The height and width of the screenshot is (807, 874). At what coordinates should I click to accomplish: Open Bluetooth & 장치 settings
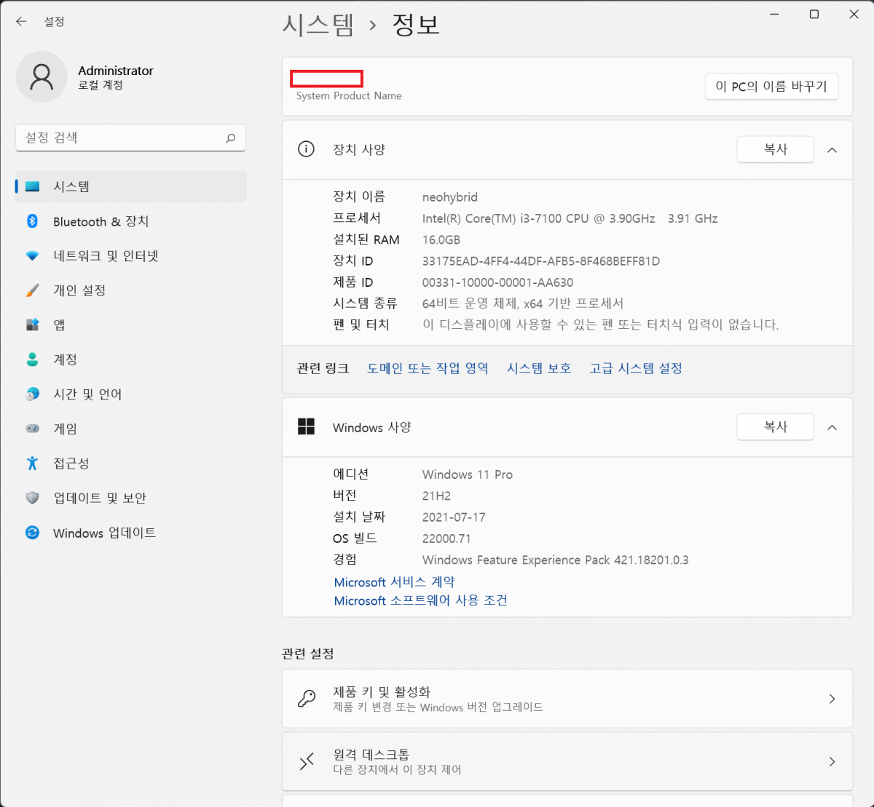click(131, 221)
